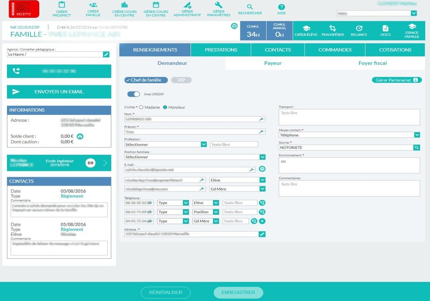The image size is (430, 301).
Task: Open Créer Cours en Centre
Action: coord(124,9)
